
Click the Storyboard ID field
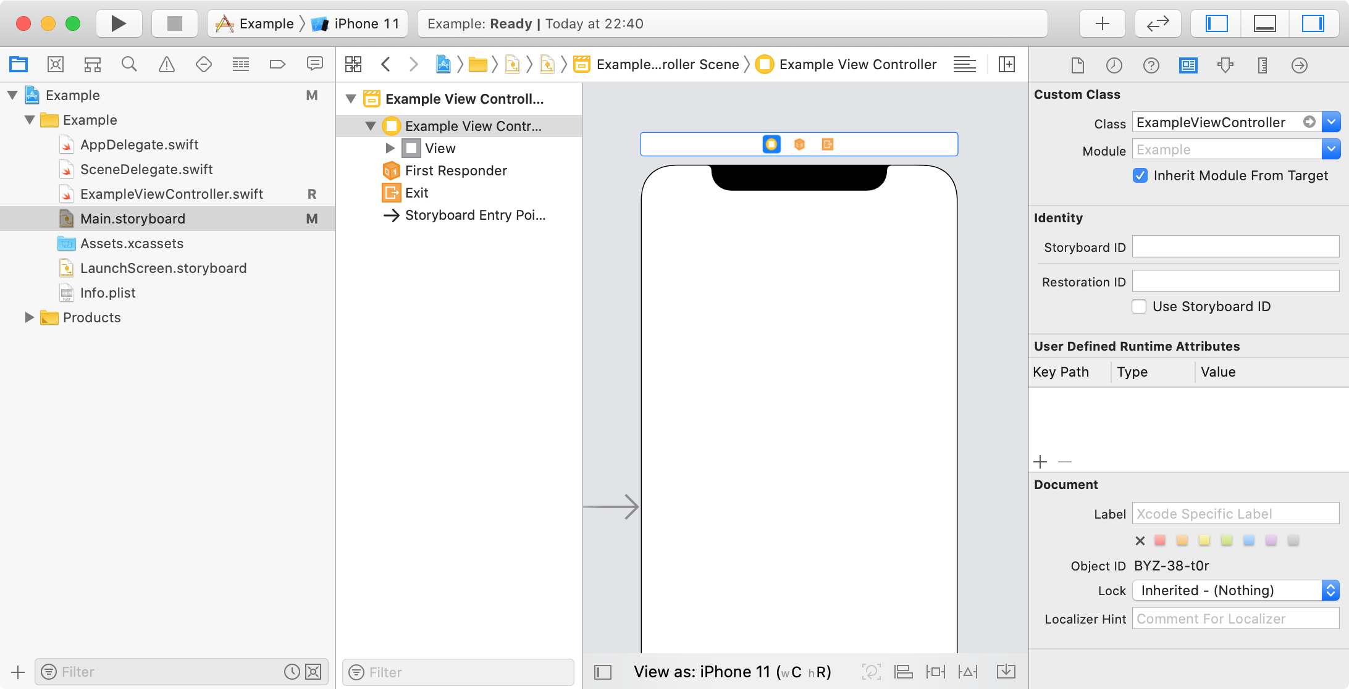click(1235, 247)
